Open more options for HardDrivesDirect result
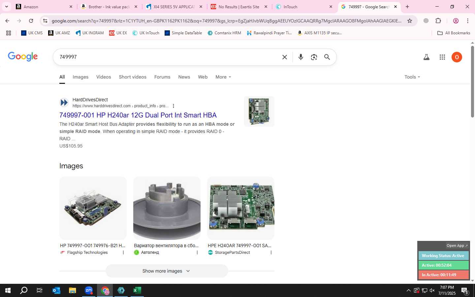The image size is (475, 297). pos(174,106)
